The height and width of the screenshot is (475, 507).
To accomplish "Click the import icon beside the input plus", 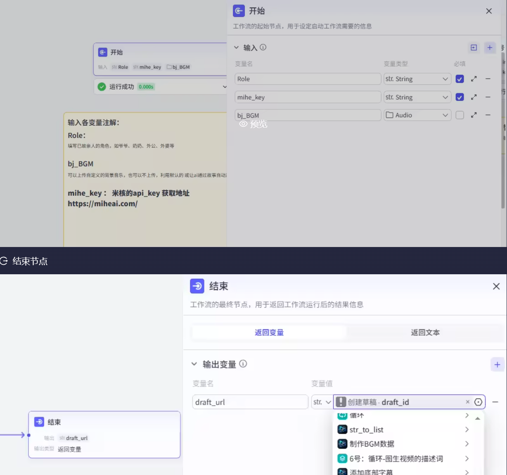I will [474, 47].
